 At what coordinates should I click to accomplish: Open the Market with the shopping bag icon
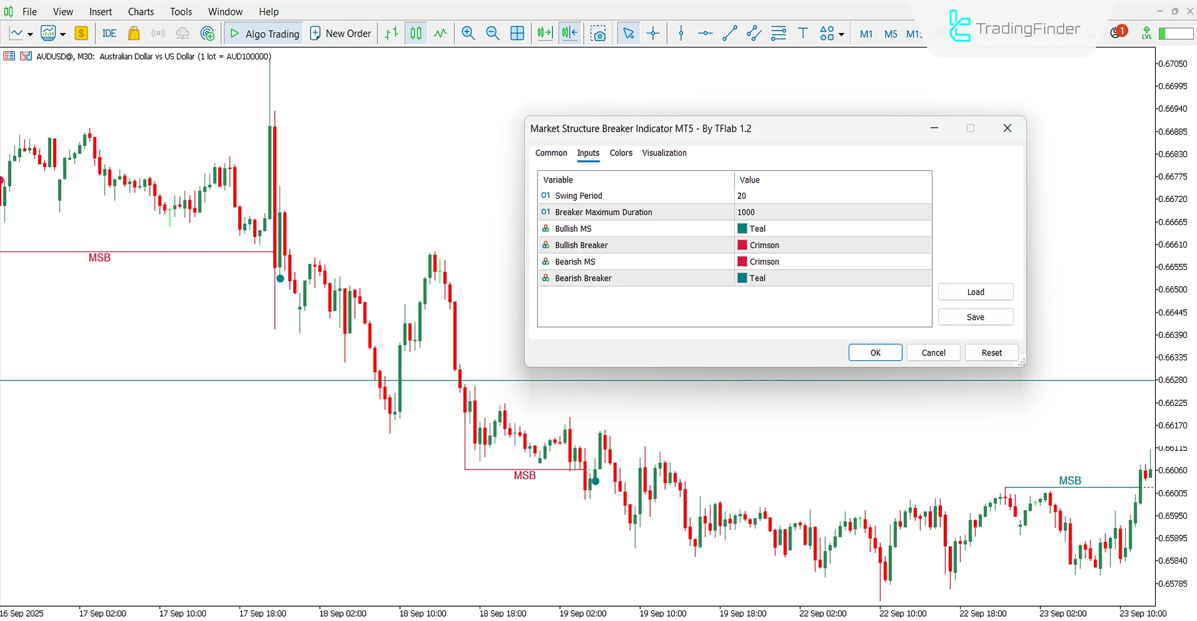(133, 33)
